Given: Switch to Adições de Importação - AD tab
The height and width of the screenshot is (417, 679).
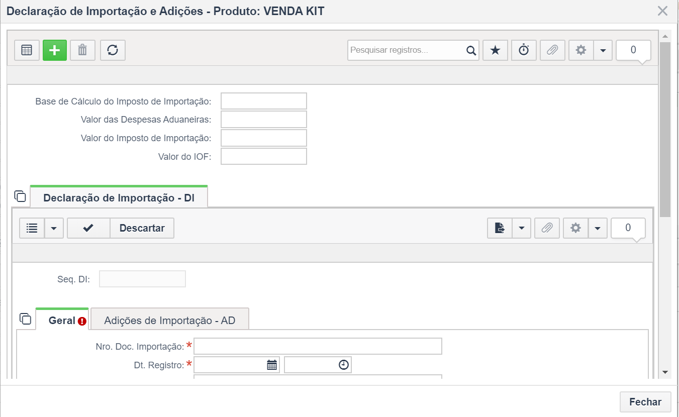Looking at the screenshot, I should (170, 320).
